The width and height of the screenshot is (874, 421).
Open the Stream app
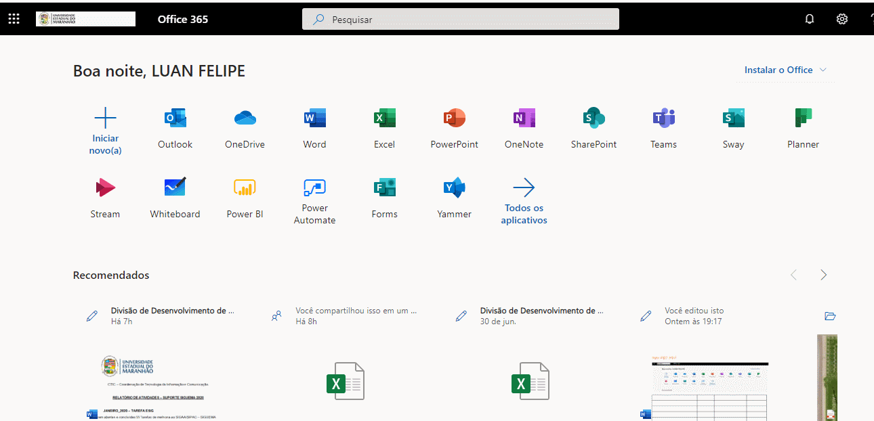105,198
